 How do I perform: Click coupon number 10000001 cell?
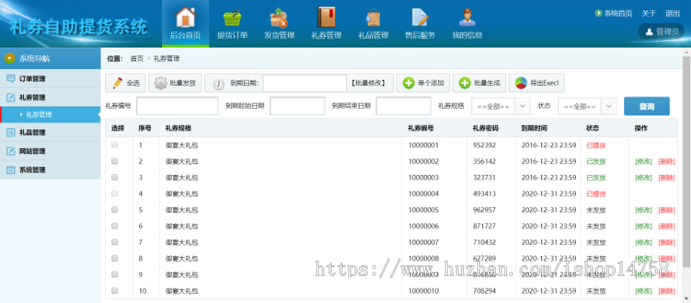tap(424, 145)
